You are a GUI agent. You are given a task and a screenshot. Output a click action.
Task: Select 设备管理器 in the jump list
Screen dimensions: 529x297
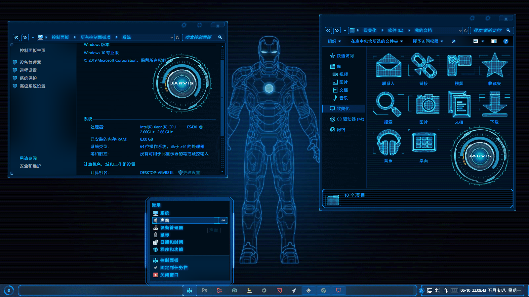pos(190,228)
